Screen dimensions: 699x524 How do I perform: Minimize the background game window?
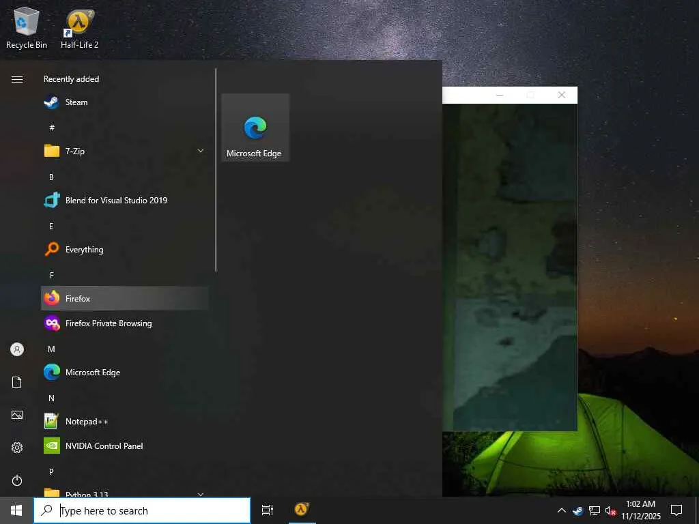pyautogui.click(x=500, y=95)
